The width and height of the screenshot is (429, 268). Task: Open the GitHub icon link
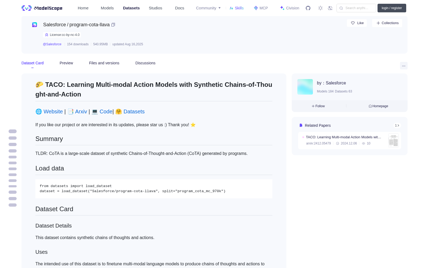[x=308, y=8]
